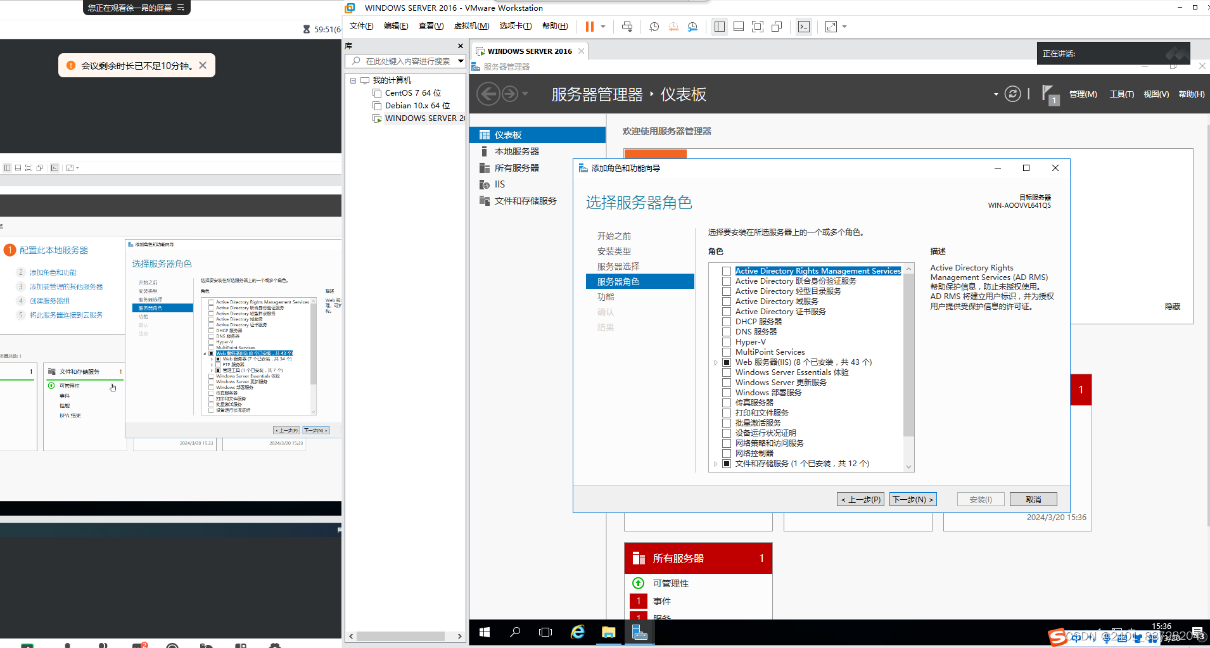Select the WINDOWS SERVER 2016 VM tab

click(x=529, y=51)
